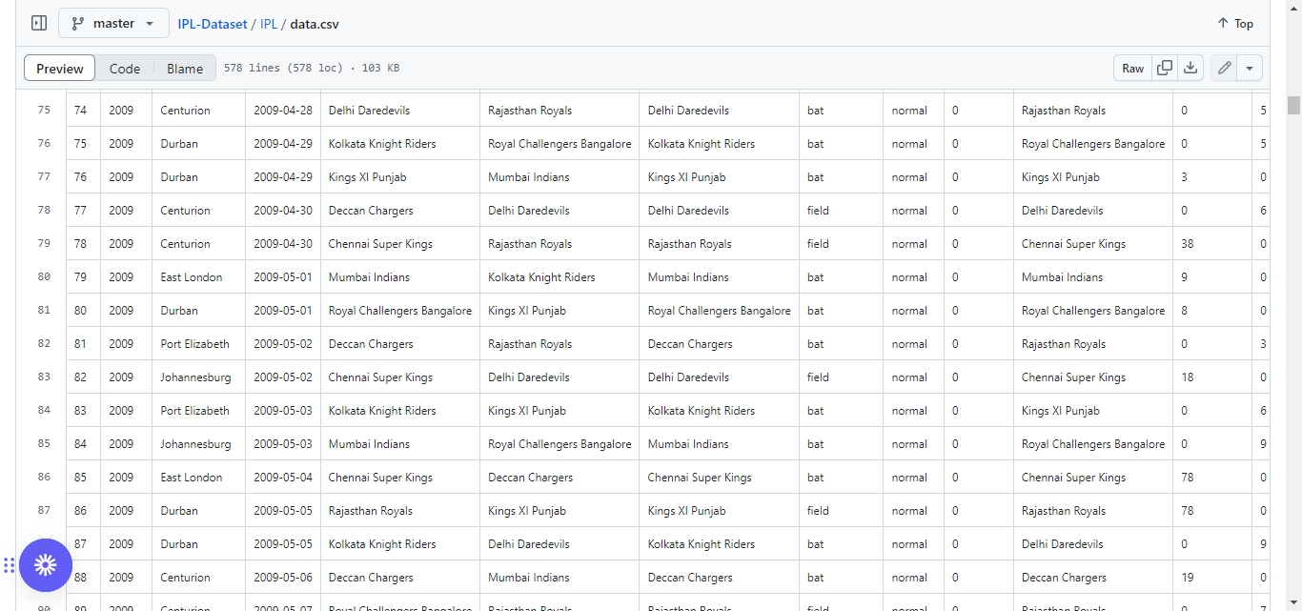
Task: Click the id cell 74 in the table
Action: coord(83,111)
